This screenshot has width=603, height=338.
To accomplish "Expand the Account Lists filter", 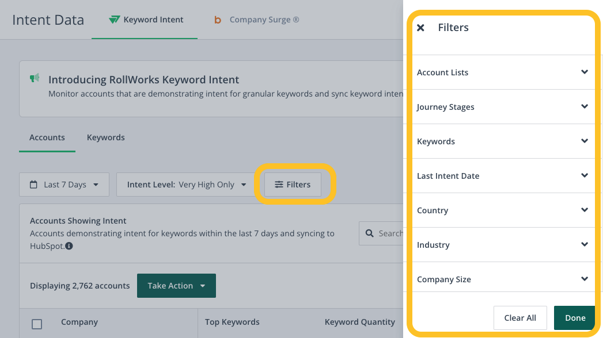I will [x=503, y=72].
